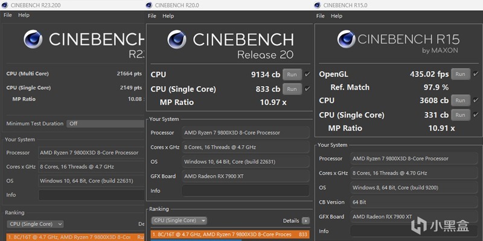Toggle the R20 CPU Single Core checkmark

(307, 89)
